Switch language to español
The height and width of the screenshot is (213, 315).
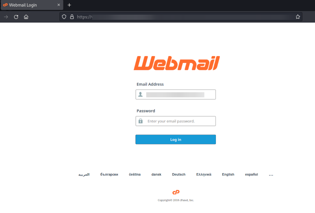click(251, 174)
